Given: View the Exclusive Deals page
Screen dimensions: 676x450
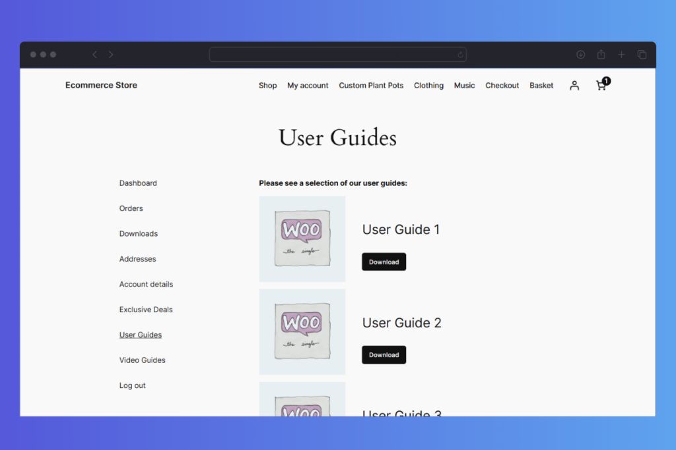Looking at the screenshot, I should (x=146, y=309).
